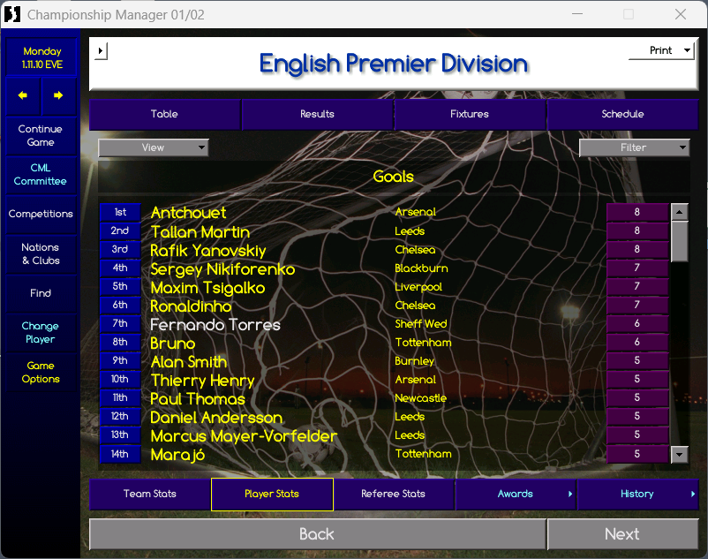Switch to the Results tab

pos(318,114)
